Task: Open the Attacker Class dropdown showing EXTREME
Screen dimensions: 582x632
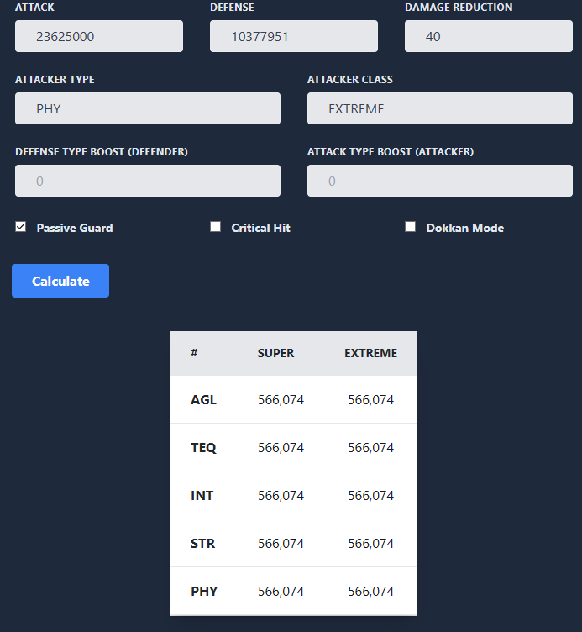Action: (x=440, y=108)
